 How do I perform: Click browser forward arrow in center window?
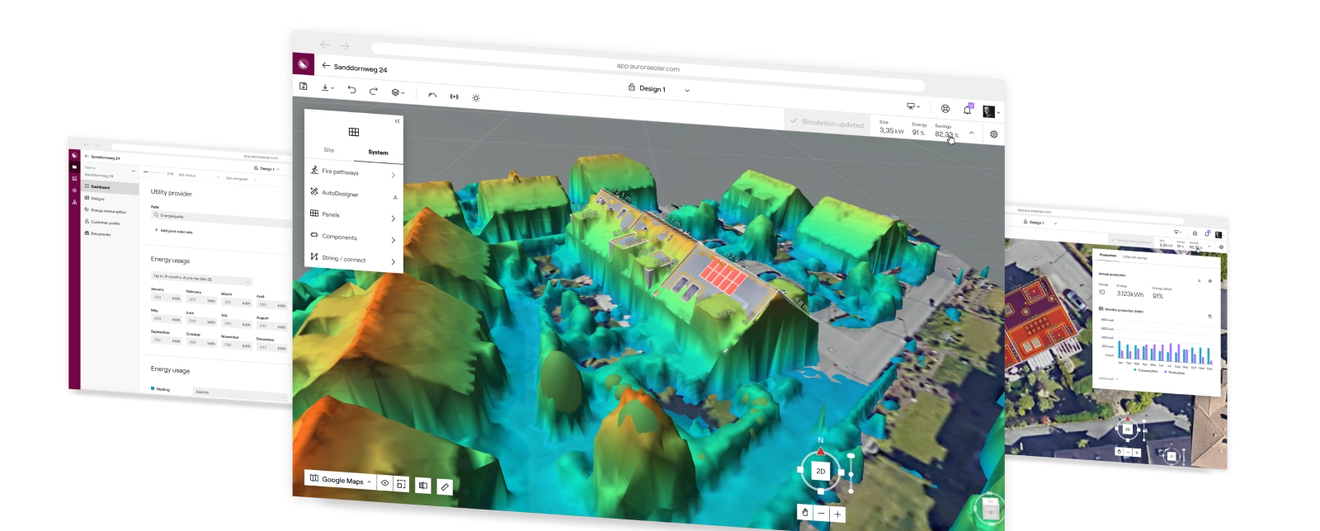point(344,46)
